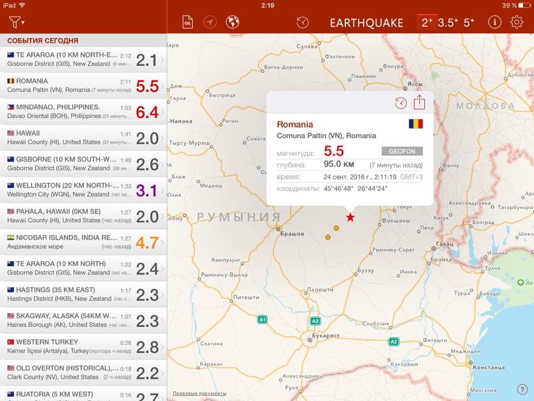
Task: Tap the СОБЫТИЯ СЕГОДНЯ section header
Action: click(43, 41)
